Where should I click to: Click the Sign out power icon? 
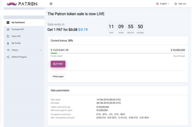coord(175,4)
